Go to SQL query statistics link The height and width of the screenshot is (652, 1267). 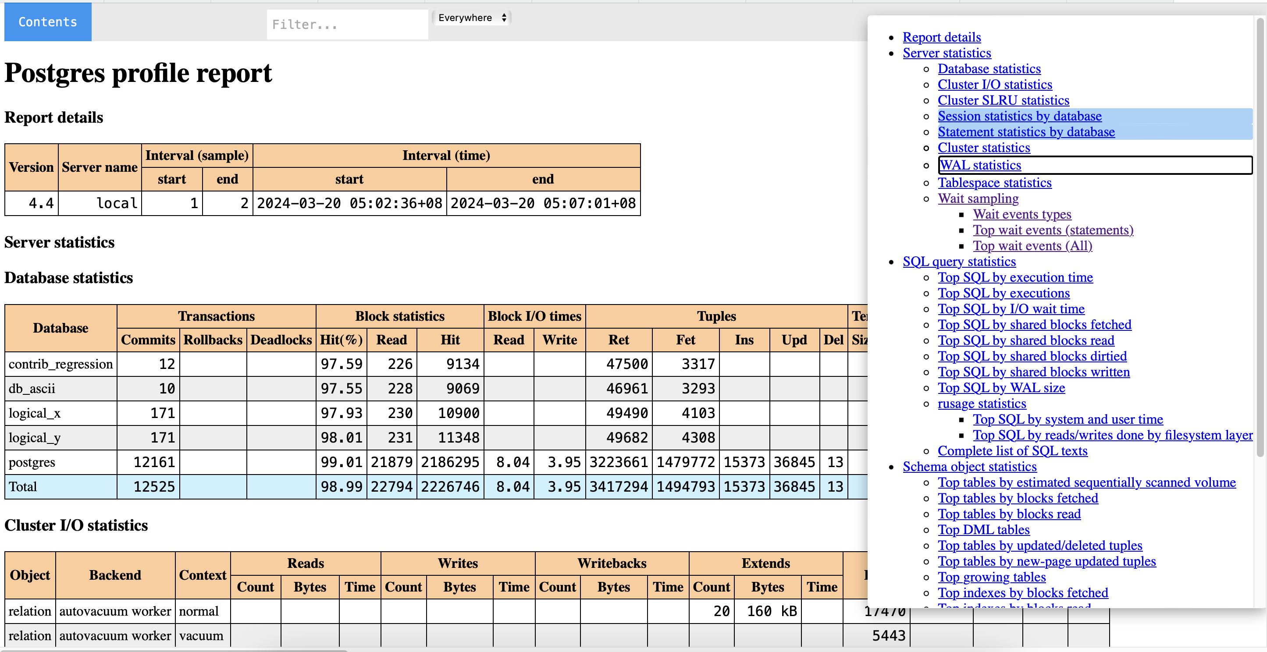pyautogui.click(x=959, y=262)
